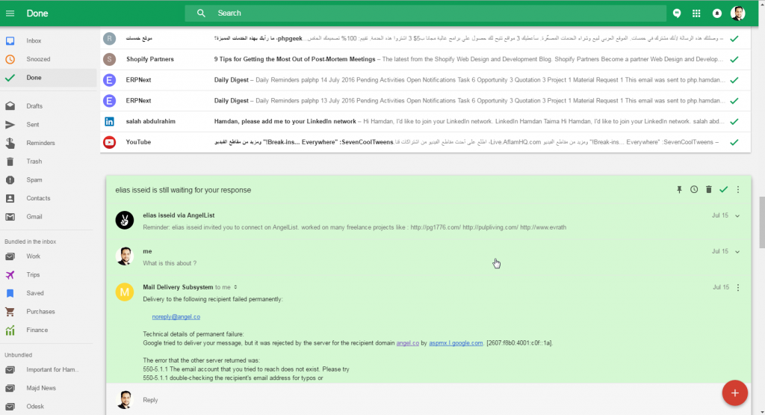Open Hangouts chat icon in header
This screenshot has height=415, width=765.
(x=677, y=13)
